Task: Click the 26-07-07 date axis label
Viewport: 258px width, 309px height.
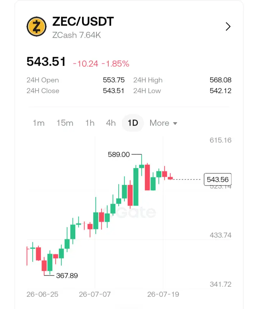Action: click(x=95, y=294)
